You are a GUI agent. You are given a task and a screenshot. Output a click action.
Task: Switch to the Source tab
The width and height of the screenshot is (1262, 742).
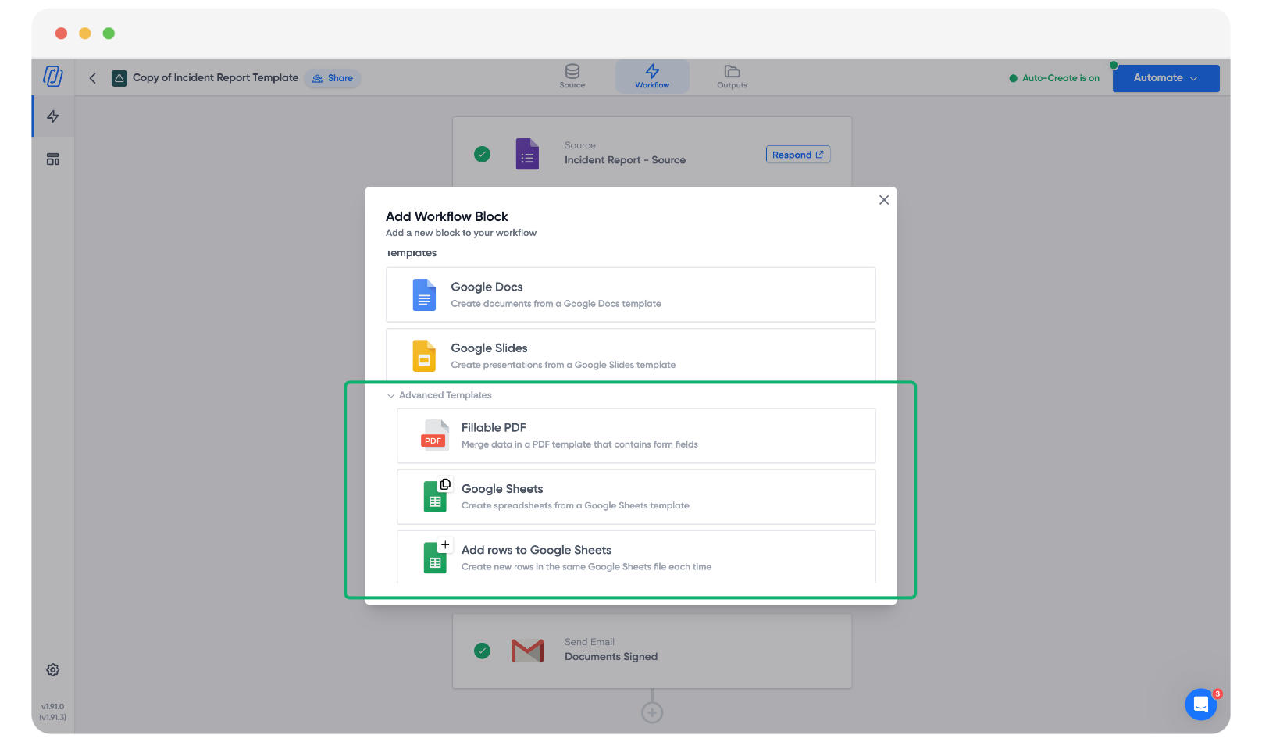[572, 77]
